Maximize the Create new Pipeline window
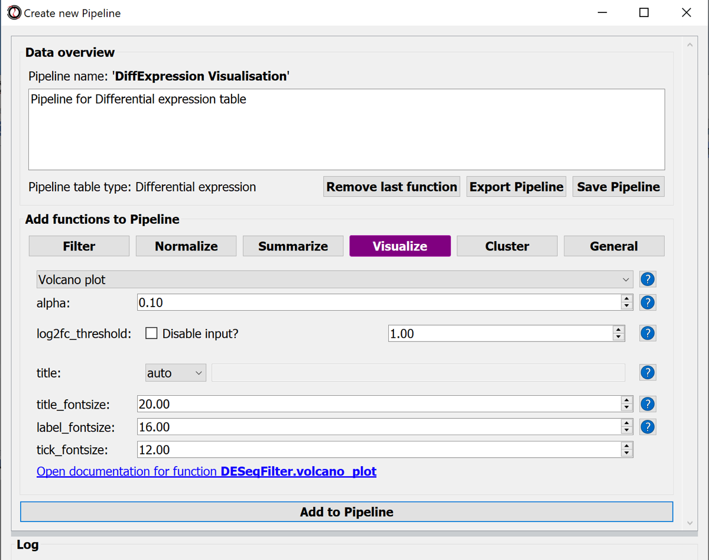709x560 pixels. (x=644, y=12)
